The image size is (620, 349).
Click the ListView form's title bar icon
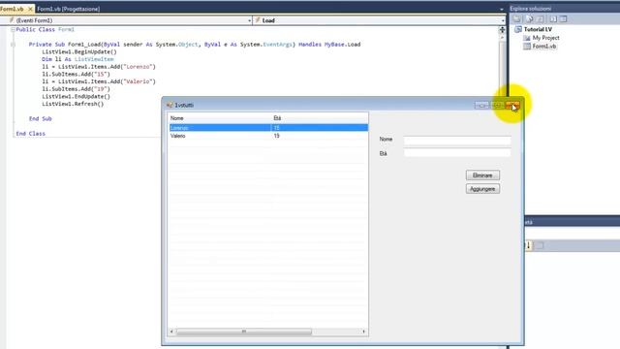coord(170,105)
